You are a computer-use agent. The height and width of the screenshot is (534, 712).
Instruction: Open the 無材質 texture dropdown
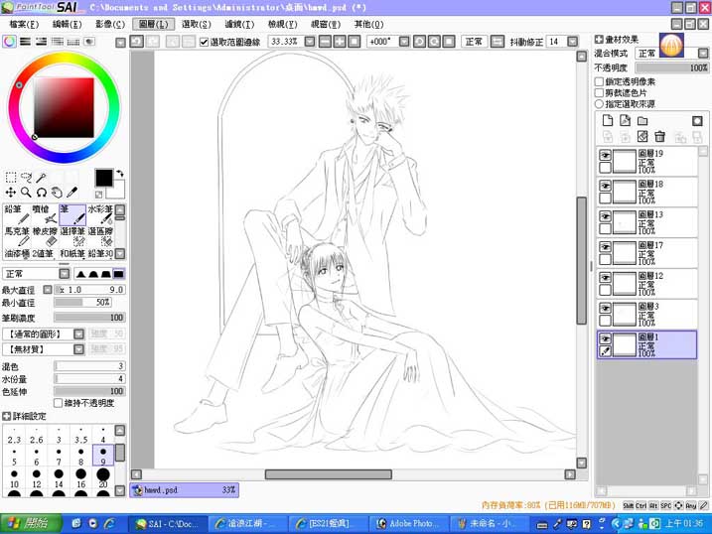(x=79, y=349)
